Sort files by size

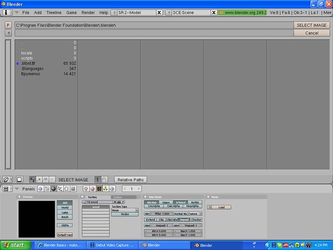(x=52, y=180)
